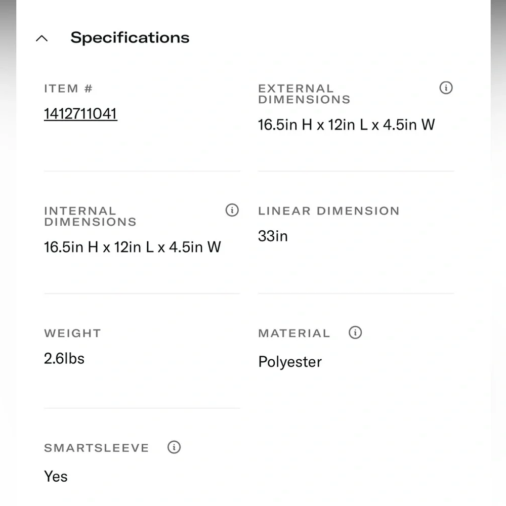Select the 33in linear dimension value

pyautogui.click(x=273, y=236)
